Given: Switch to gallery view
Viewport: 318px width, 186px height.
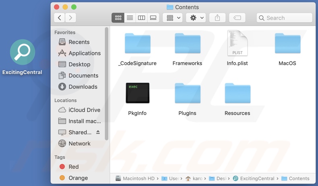Looking at the screenshot, I should click(153, 18).
